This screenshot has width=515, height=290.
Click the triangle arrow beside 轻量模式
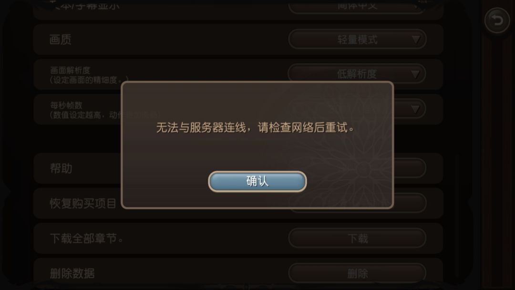pos(416,40)
